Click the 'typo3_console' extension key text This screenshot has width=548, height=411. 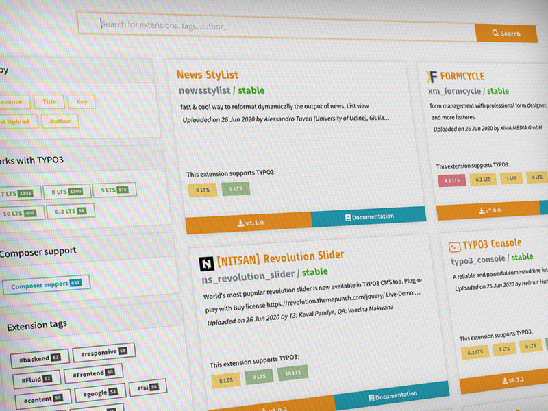coord(477,260)
